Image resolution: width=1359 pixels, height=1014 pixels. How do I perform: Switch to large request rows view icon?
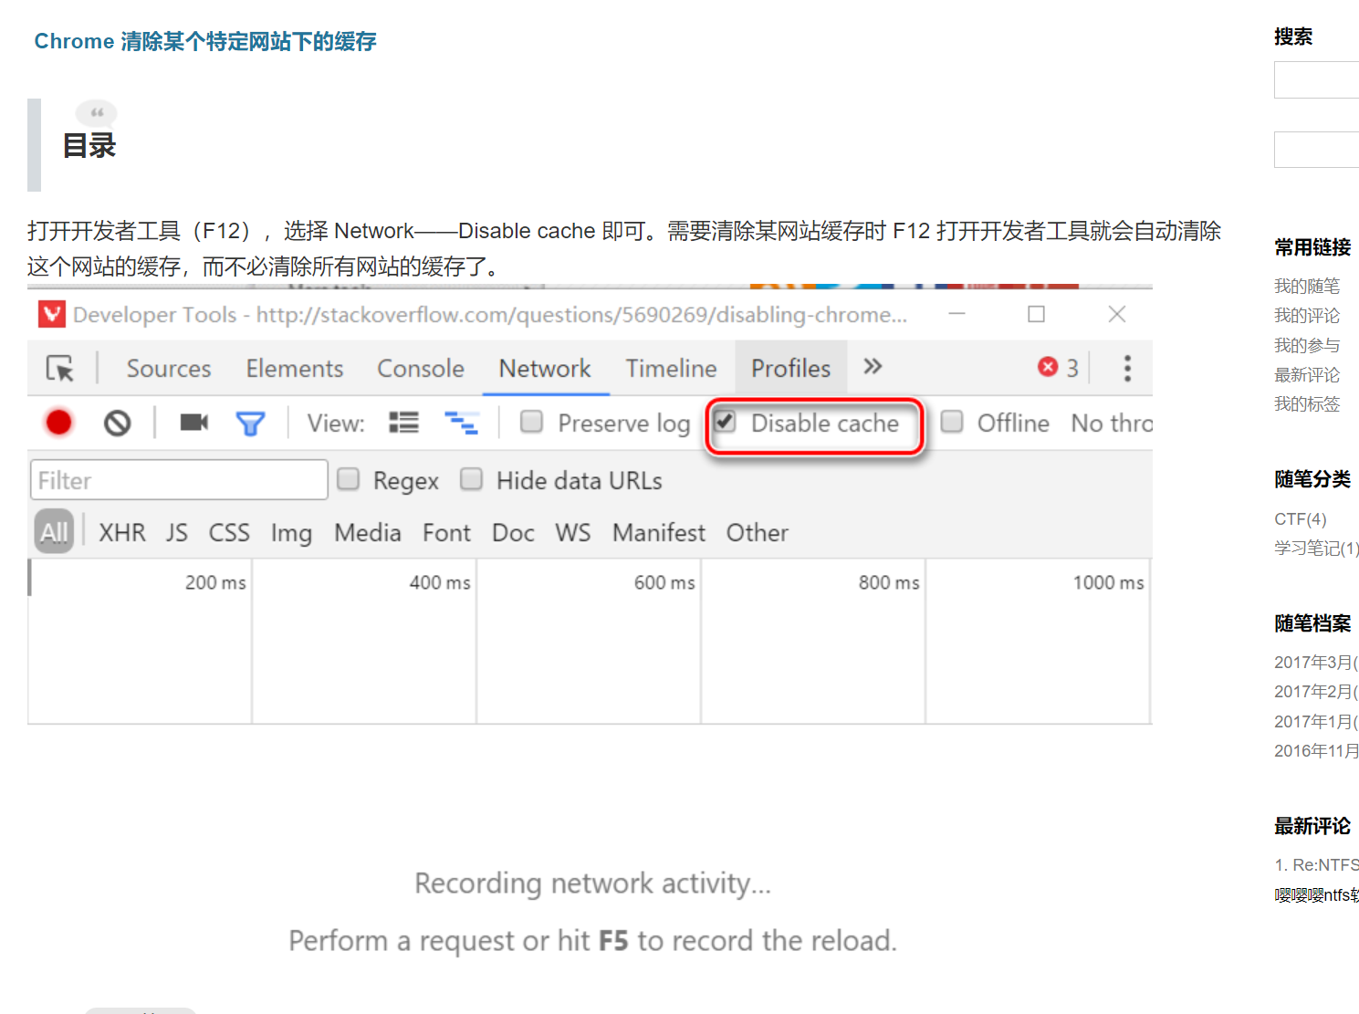click(403, 423)
